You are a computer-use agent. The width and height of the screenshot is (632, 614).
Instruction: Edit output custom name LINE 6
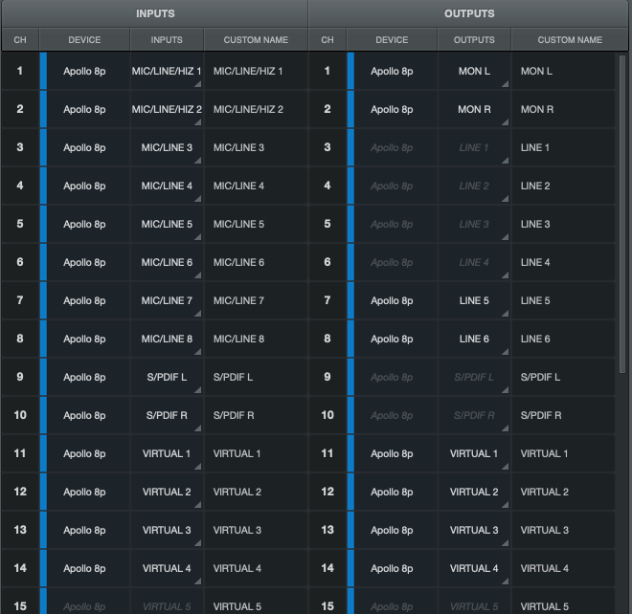point(563,339)
